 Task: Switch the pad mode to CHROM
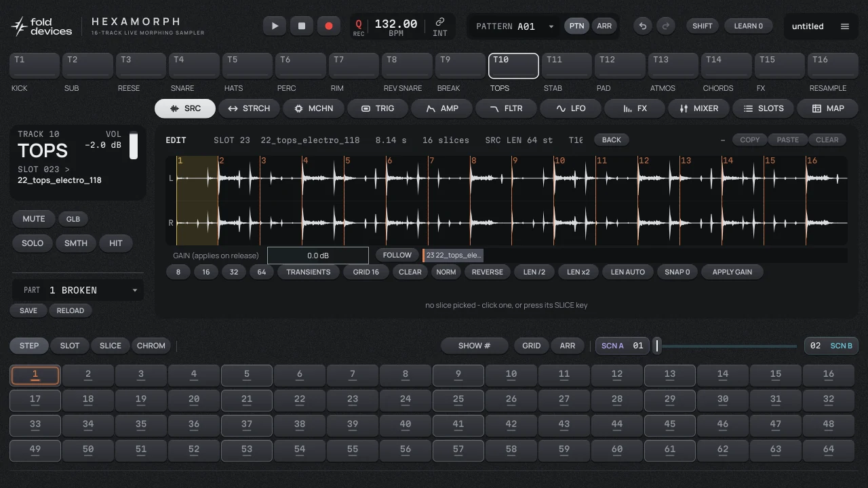[151, 346]
